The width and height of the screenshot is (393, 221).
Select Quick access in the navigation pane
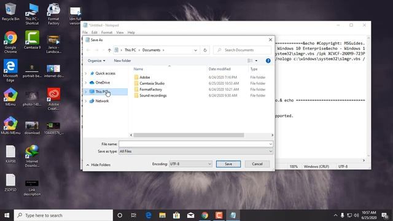105,74
